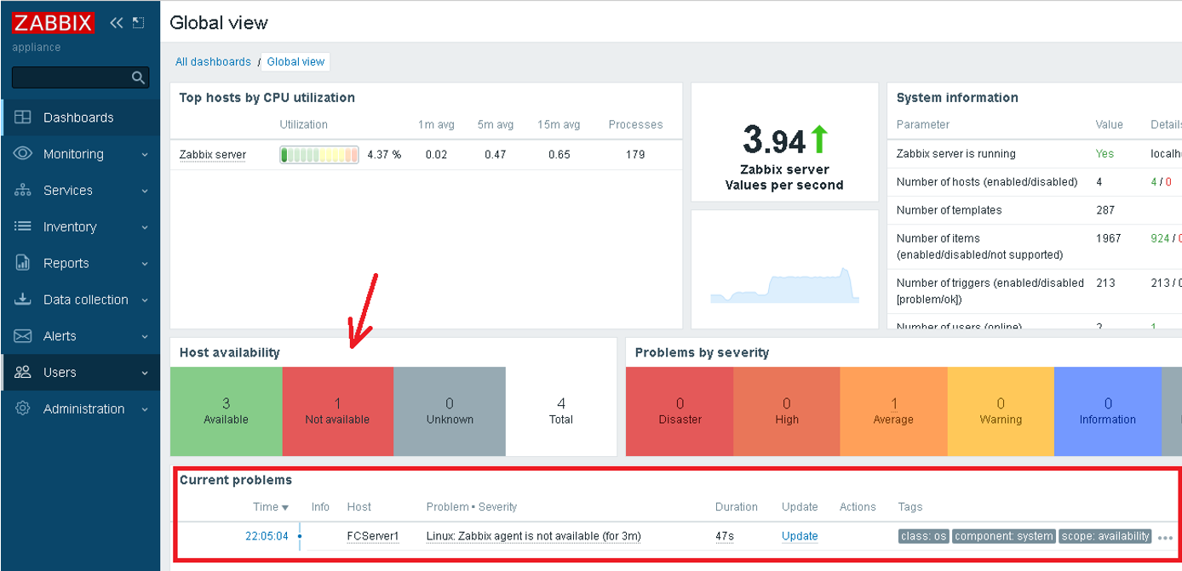Click the CPU utilization bar gauge
1182x571 pixels.
click(319, 155)
